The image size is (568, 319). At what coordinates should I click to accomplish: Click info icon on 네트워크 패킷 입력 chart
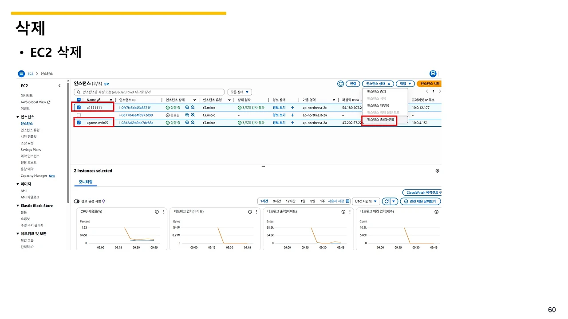(436, 212)
